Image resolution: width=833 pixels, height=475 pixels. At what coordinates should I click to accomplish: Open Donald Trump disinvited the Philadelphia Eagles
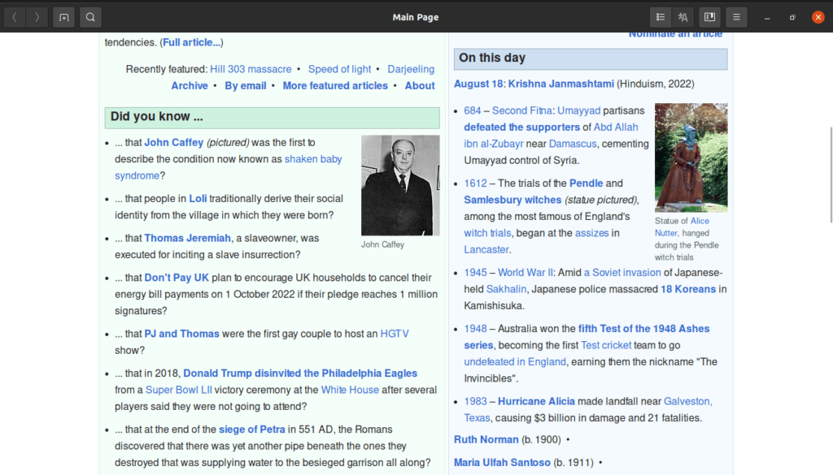coord(300,374)
